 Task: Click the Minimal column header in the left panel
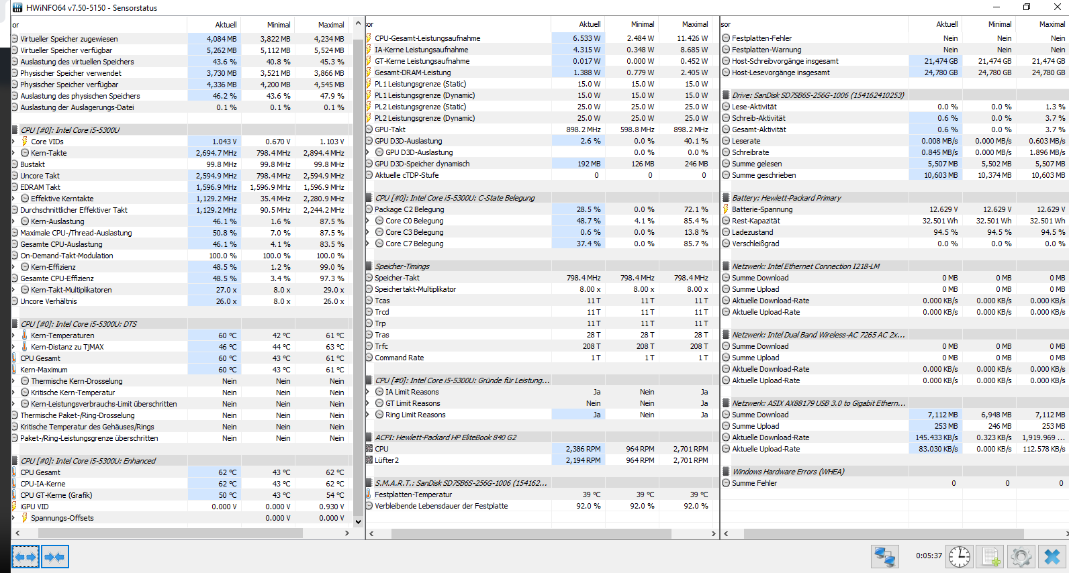tap(268, 25)
